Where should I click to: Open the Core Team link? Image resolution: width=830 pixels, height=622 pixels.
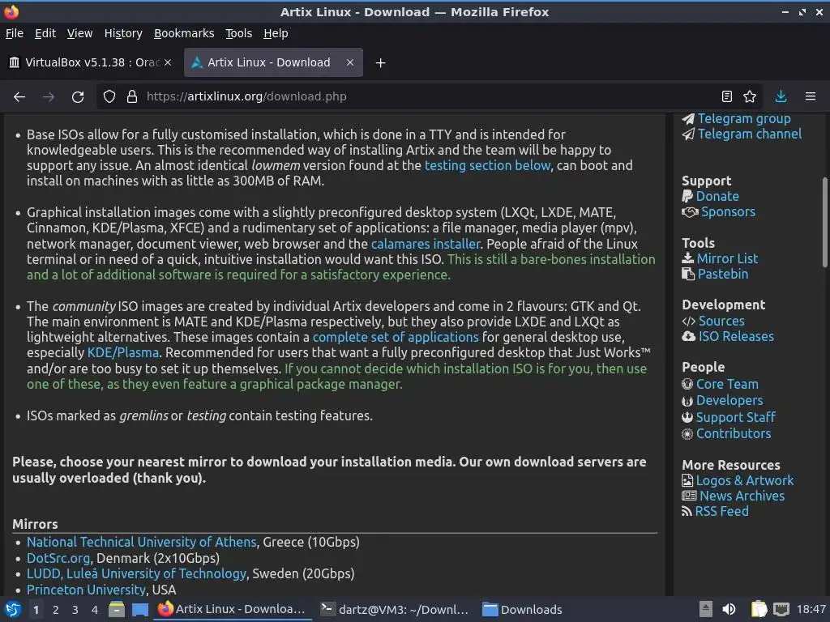[727, 384]
